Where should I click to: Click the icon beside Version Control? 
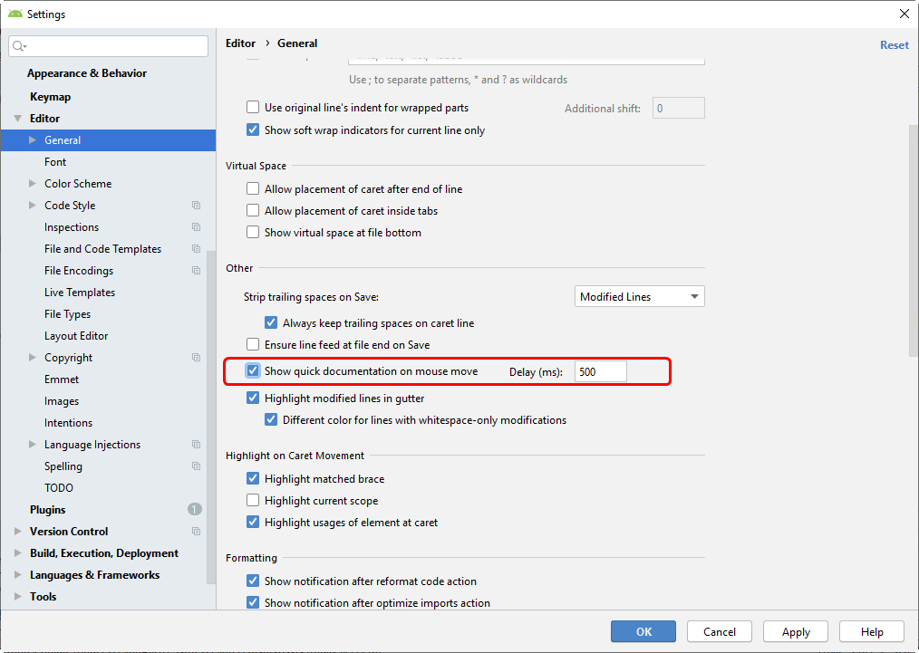[x=196, y=531]
